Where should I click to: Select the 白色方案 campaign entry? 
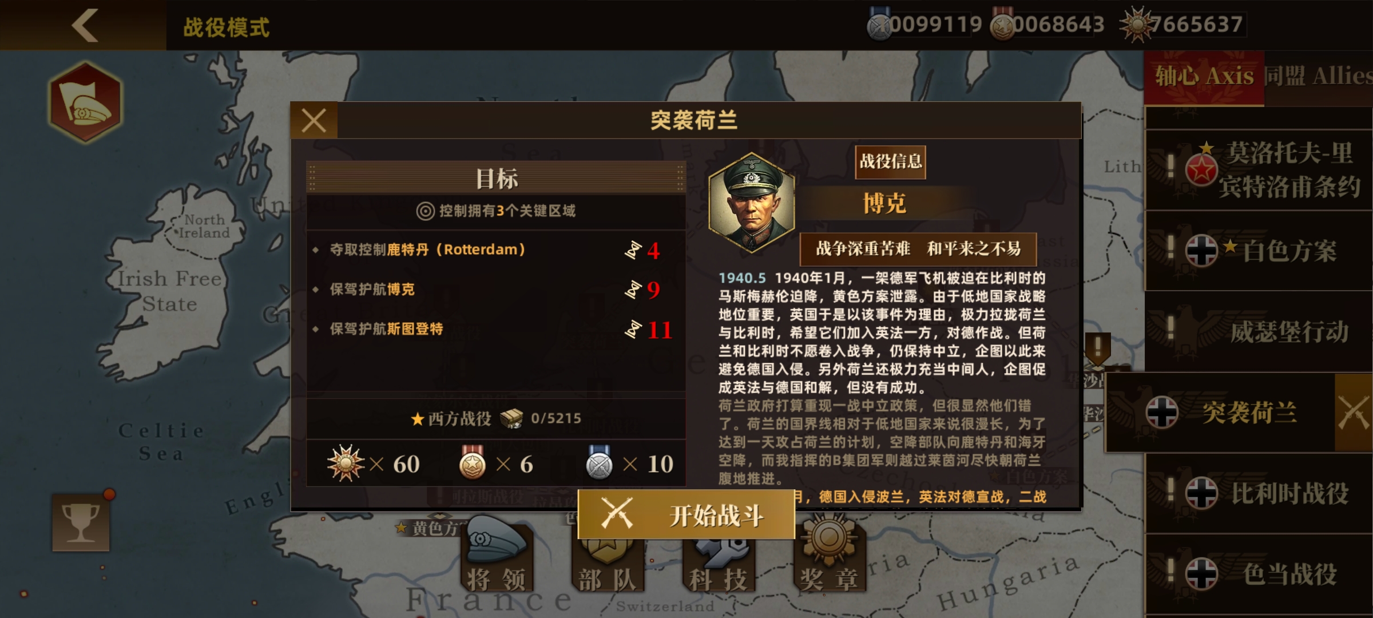click(x=1259, y=251)
